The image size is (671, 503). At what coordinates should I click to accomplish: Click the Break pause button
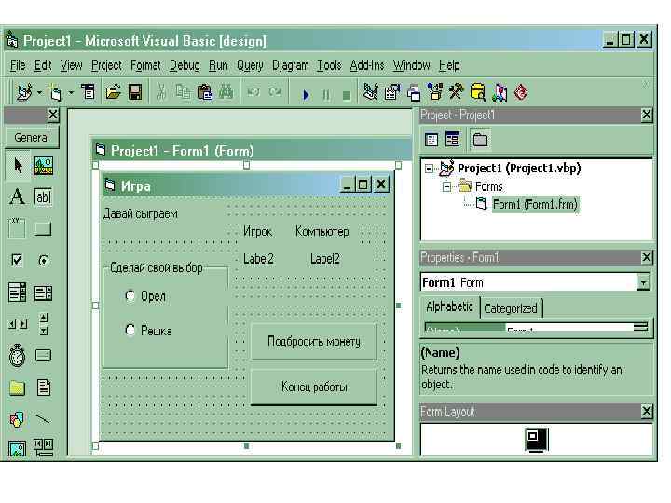(326, 94)
